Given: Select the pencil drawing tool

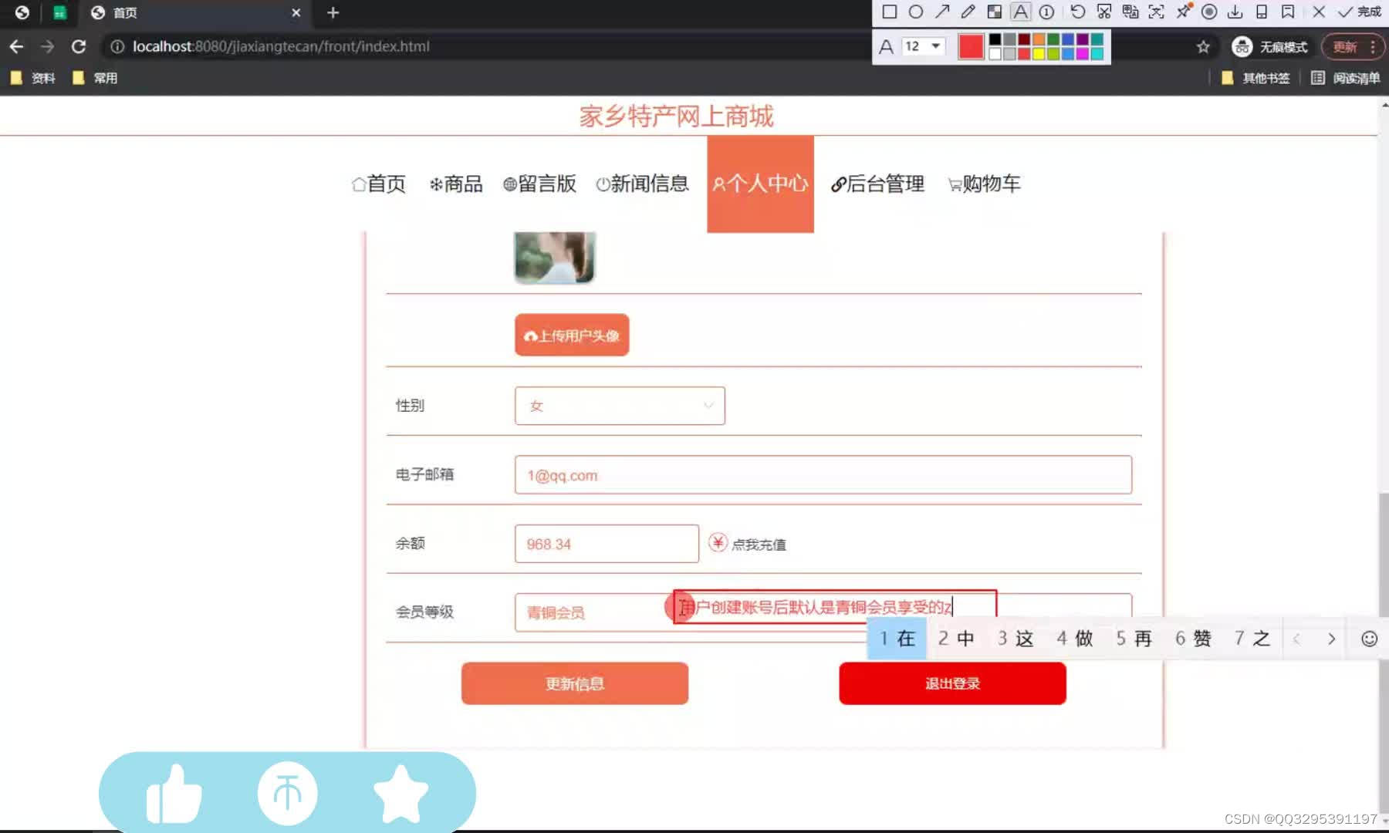Looking at the screenshot, I should [968, 12].
